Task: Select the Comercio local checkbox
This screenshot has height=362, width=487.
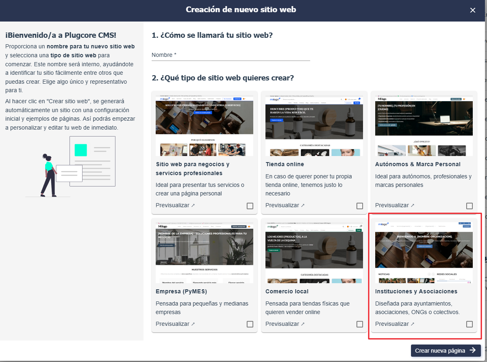Action: coord(359,324)
